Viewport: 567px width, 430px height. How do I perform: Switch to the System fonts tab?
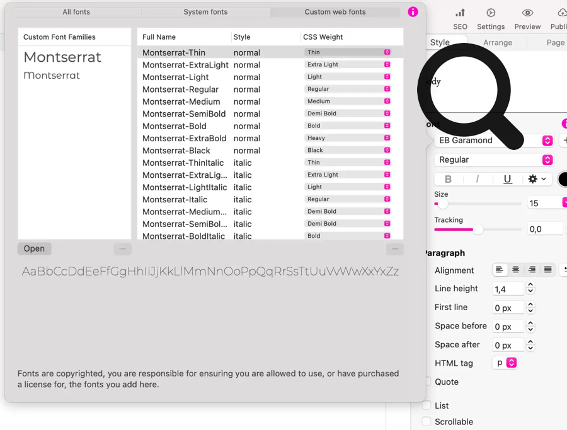(x=205, y=12)
